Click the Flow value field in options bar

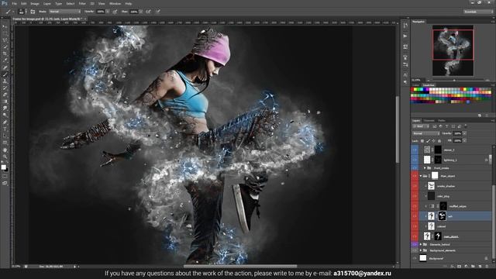(134, 12)
